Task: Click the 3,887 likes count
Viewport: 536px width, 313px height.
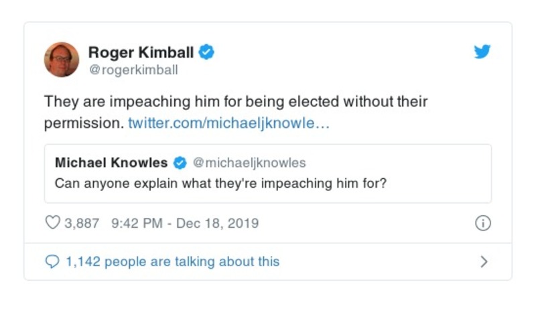Action: coord(82,223)
